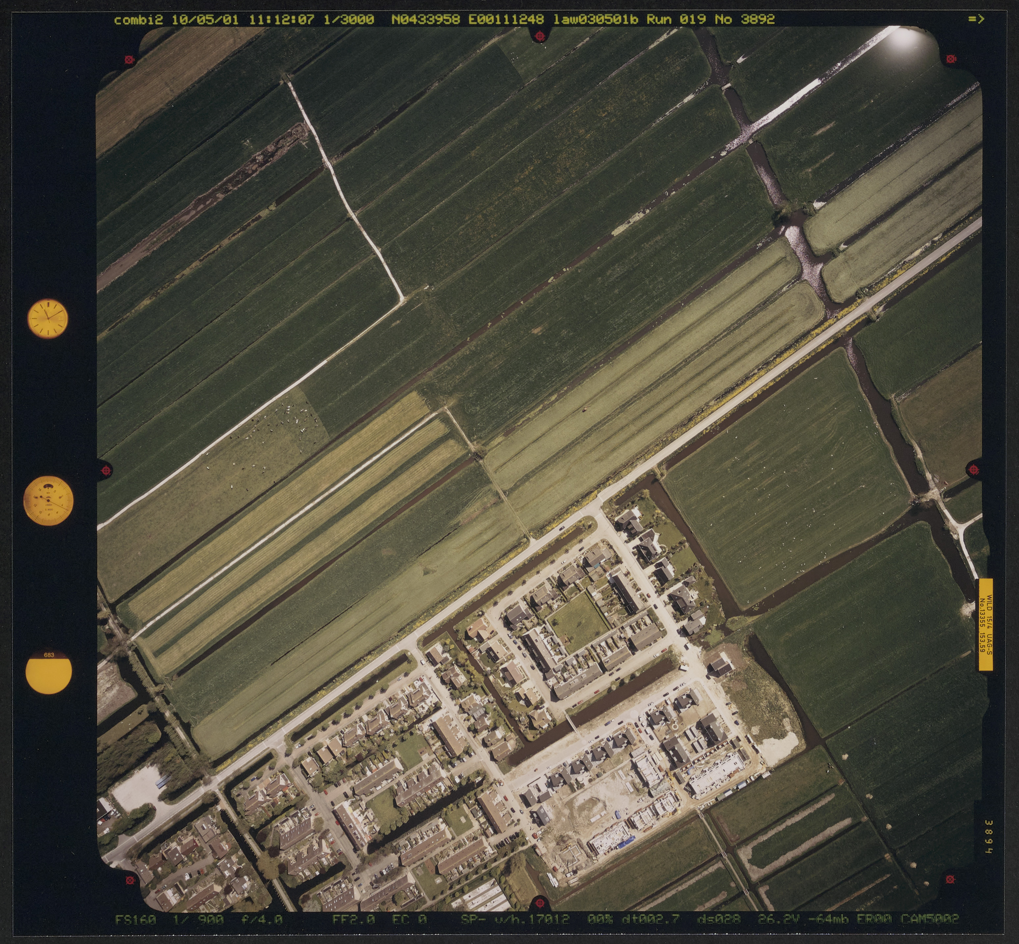Click the 'ER00' footer text

(x=874, y=920)
